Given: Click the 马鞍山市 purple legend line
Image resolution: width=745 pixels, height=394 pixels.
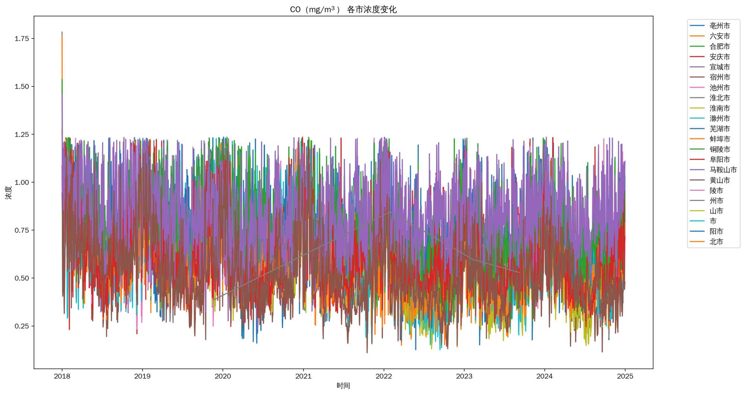Looking at the screenshot, I should click(697, 170).
